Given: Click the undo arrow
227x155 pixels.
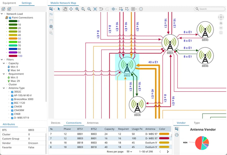Looking at the screenshot, I should tap(101, 9).
